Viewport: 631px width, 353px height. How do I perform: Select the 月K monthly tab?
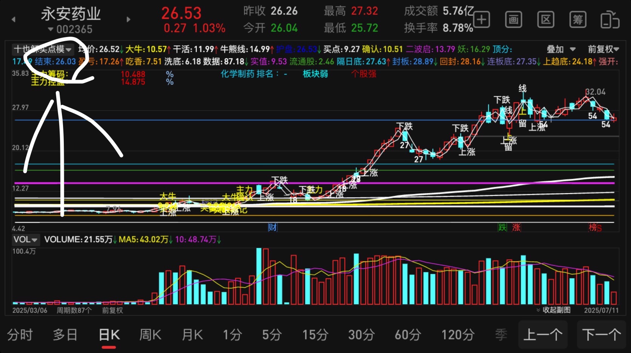pyautogui.click(x=192, y=335)
